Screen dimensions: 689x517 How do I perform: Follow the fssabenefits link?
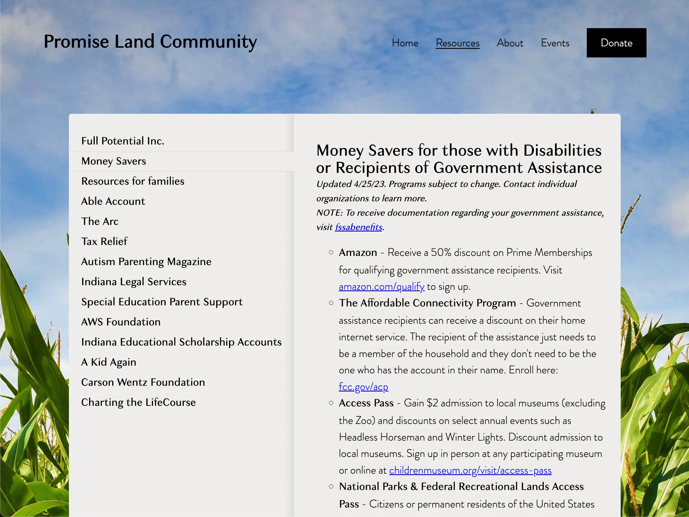[x=358, y=227]
